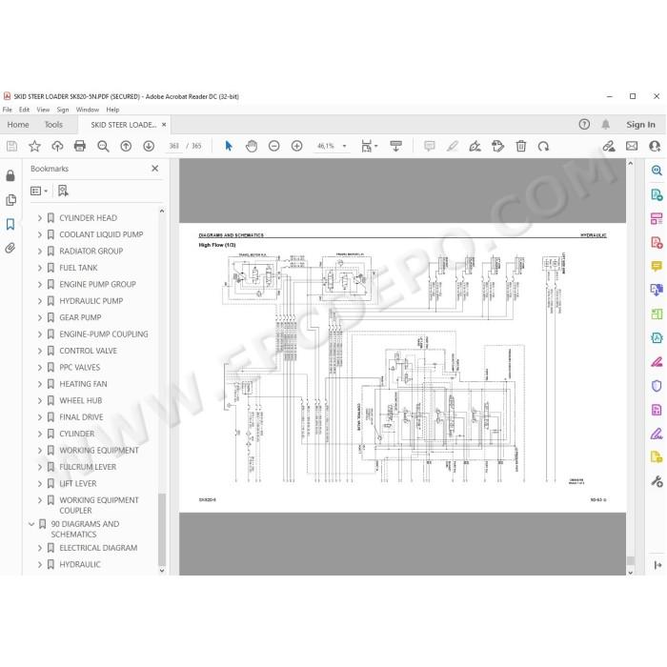The height and width of the screenshot is (667, 667).
Task: Collapse 90 DIAGRAMS AND SCHEMATICS section
Action: coord(31,524)
